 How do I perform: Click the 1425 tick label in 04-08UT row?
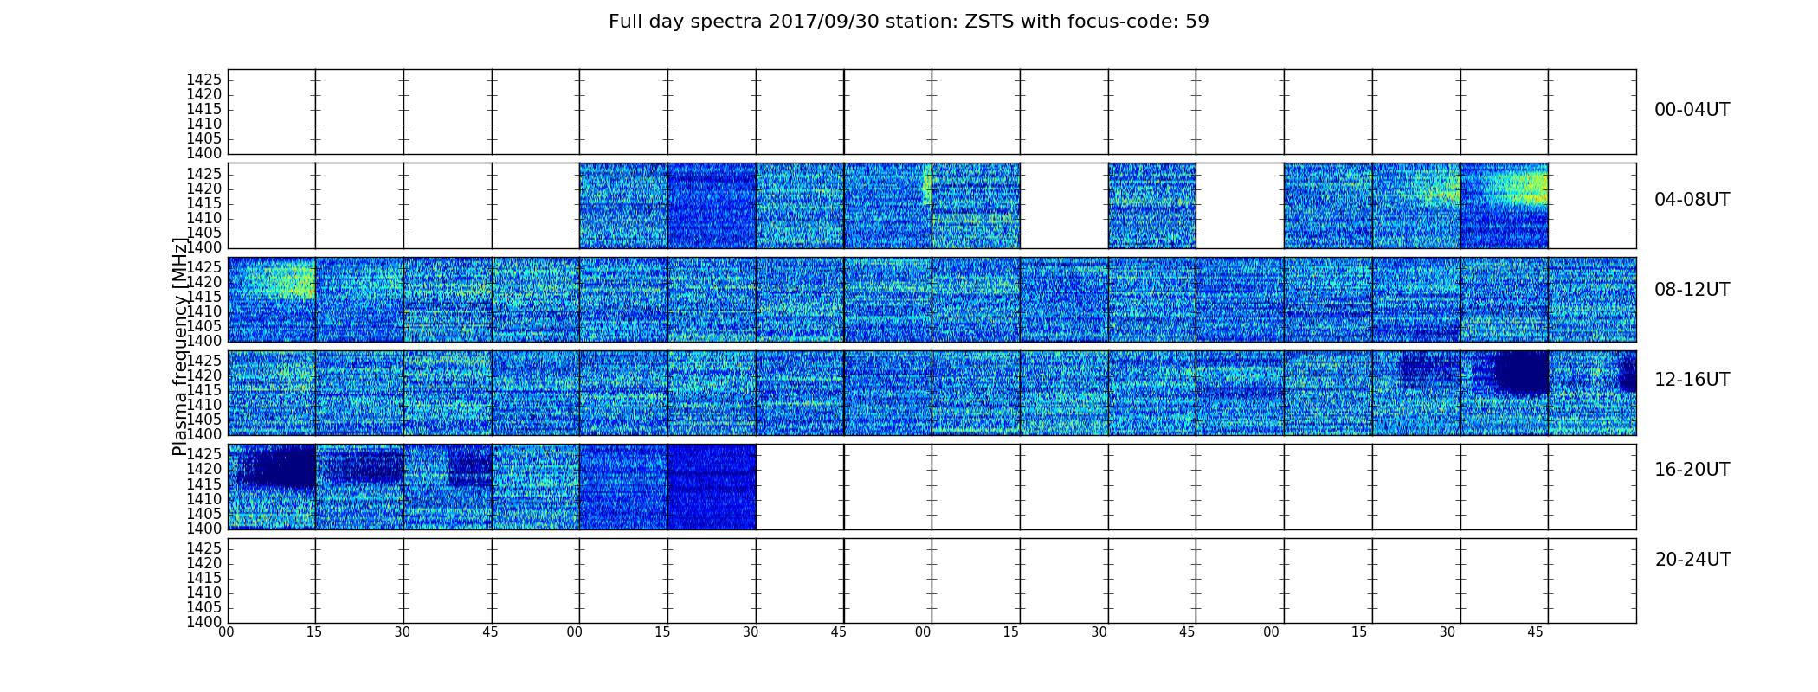pos(204,174)
